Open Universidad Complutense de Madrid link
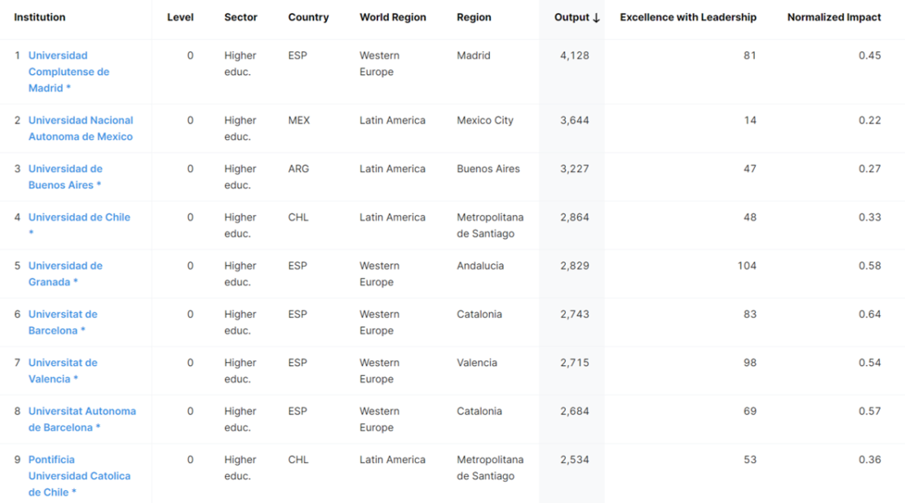The height and width of the screenshot is (503, 905). (68, 72)
